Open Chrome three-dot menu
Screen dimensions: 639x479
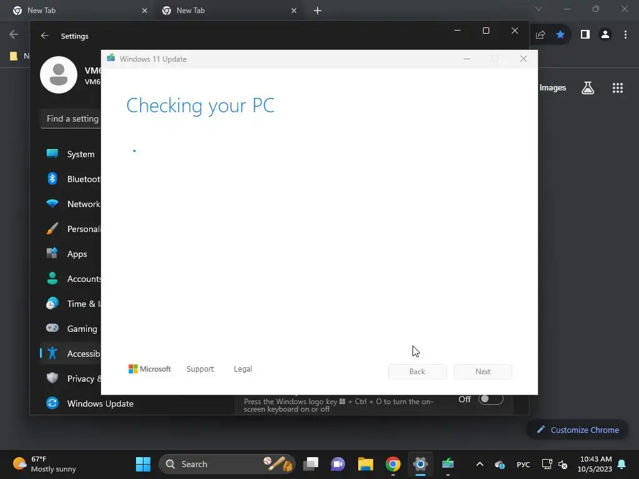(625, 35)
